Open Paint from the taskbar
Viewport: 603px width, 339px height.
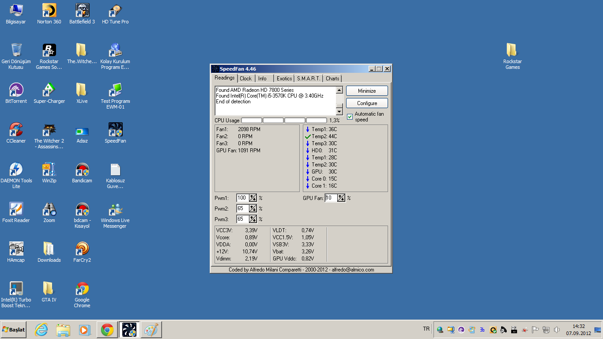[x=151, y=330]
